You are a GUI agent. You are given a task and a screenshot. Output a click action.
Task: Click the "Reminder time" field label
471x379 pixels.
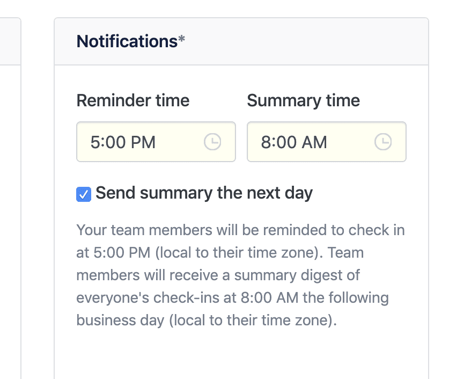tap(133, 100)
